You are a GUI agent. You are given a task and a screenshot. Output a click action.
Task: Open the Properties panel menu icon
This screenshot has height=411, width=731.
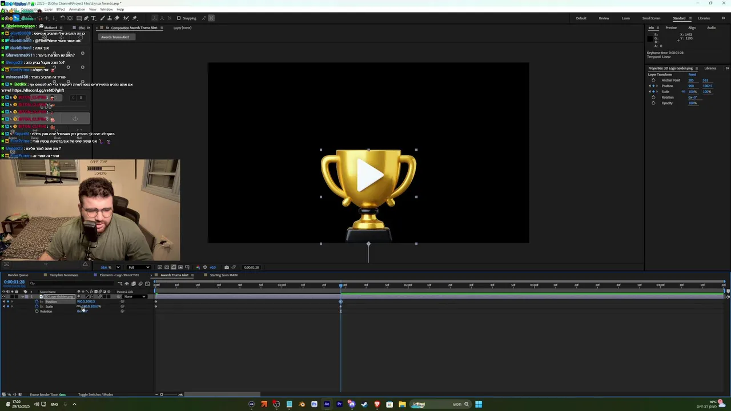[x=697, y=68]
